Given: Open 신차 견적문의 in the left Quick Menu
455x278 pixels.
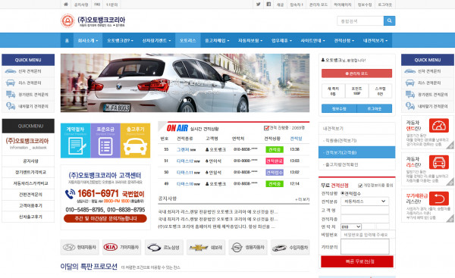Looking at the screenshot, I should 28,71.
